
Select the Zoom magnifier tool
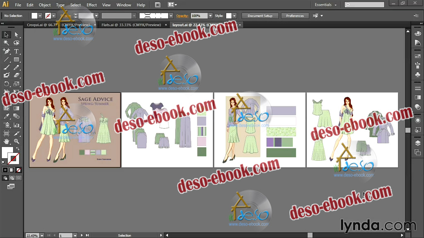pos(17,142)
